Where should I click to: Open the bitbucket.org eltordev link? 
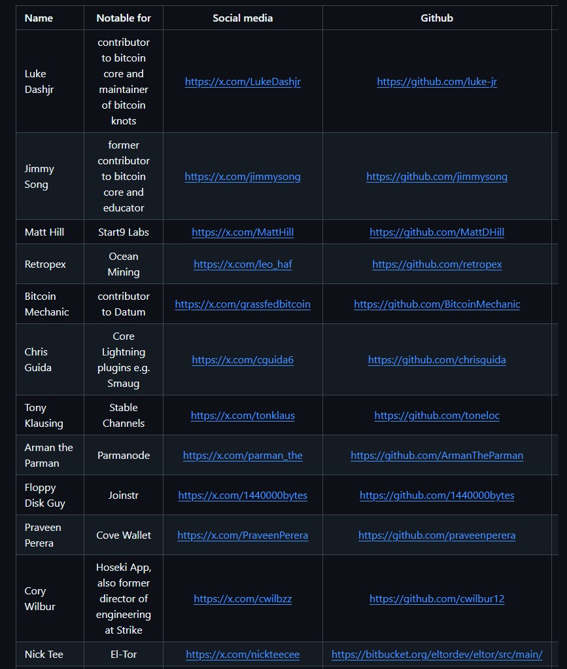click(436, 655)
